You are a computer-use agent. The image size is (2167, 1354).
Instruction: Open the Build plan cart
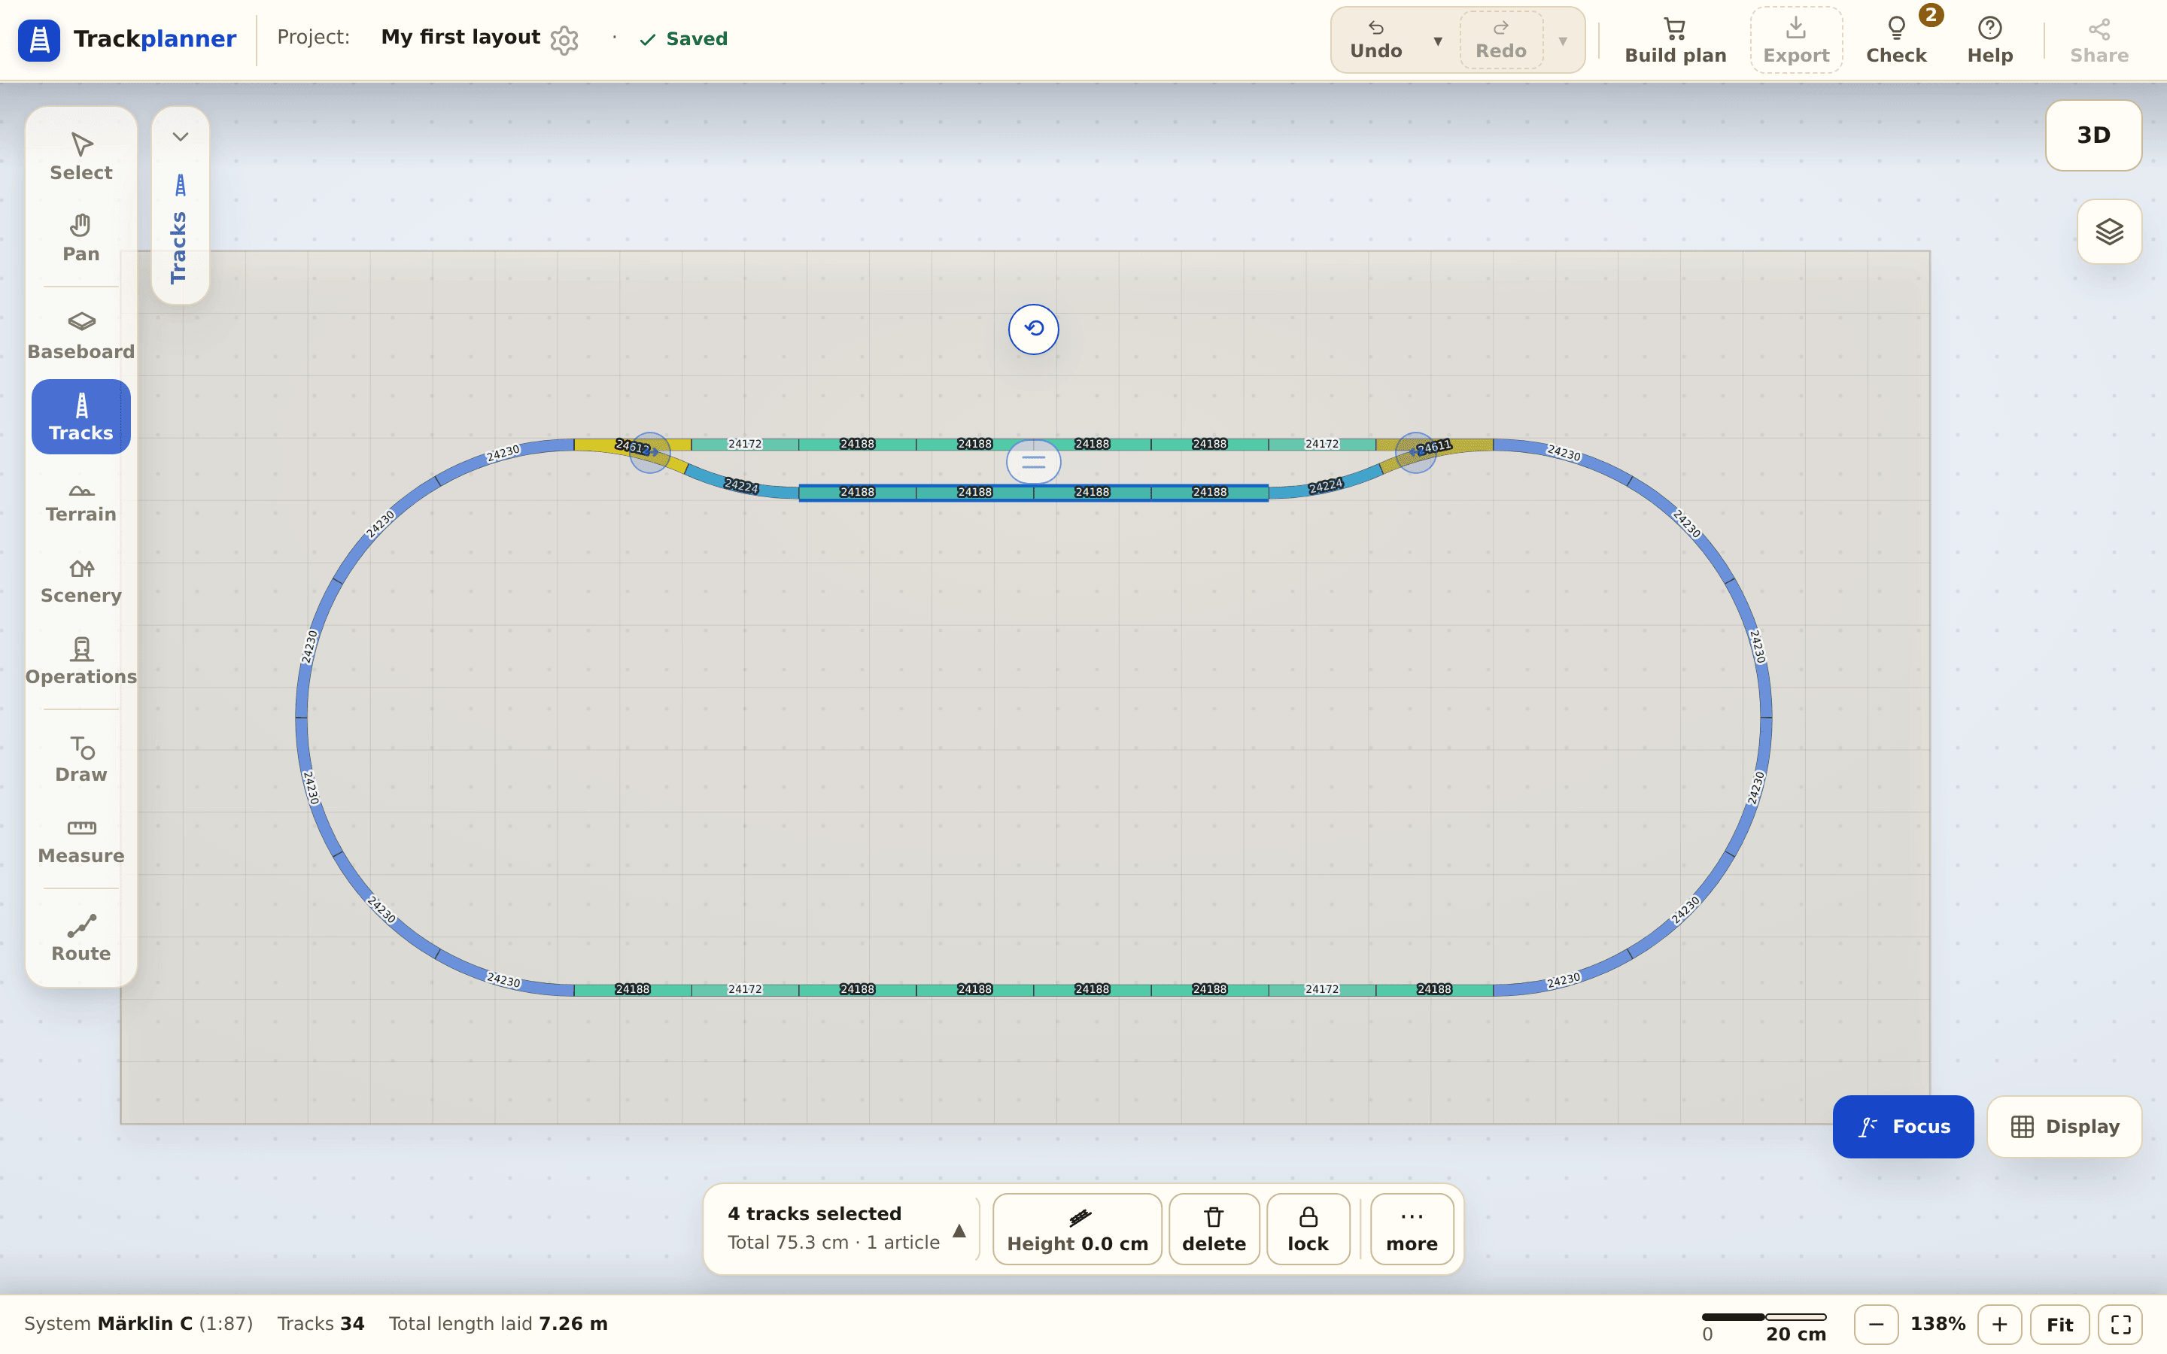1674,41
